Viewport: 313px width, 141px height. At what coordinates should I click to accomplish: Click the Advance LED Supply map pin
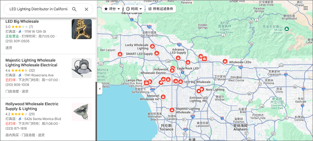tap(178, 58)
